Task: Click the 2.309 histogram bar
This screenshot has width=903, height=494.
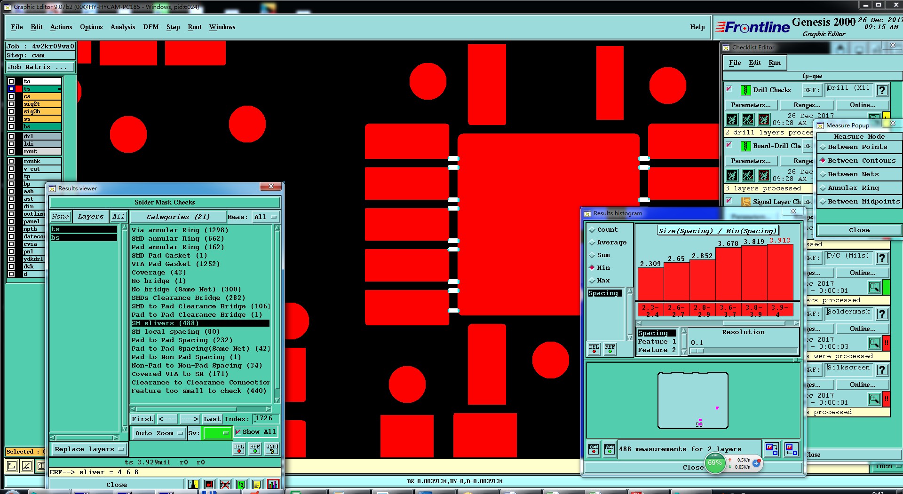Action: (650, 284)
